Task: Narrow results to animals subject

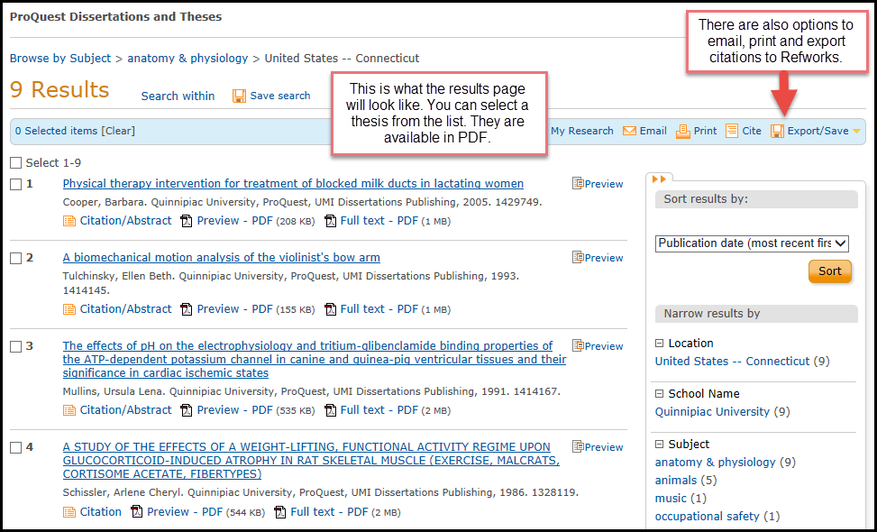Action: 676,480
